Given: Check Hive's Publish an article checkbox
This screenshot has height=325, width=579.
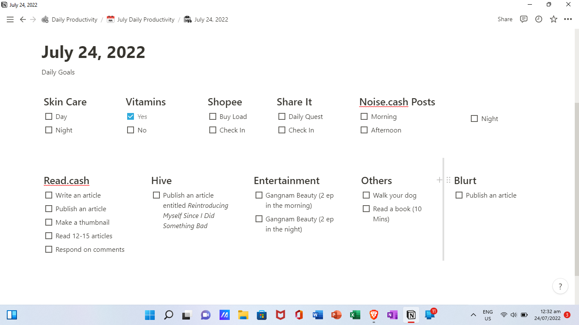Looking at the screenshot, I should (x=156, y=195).
